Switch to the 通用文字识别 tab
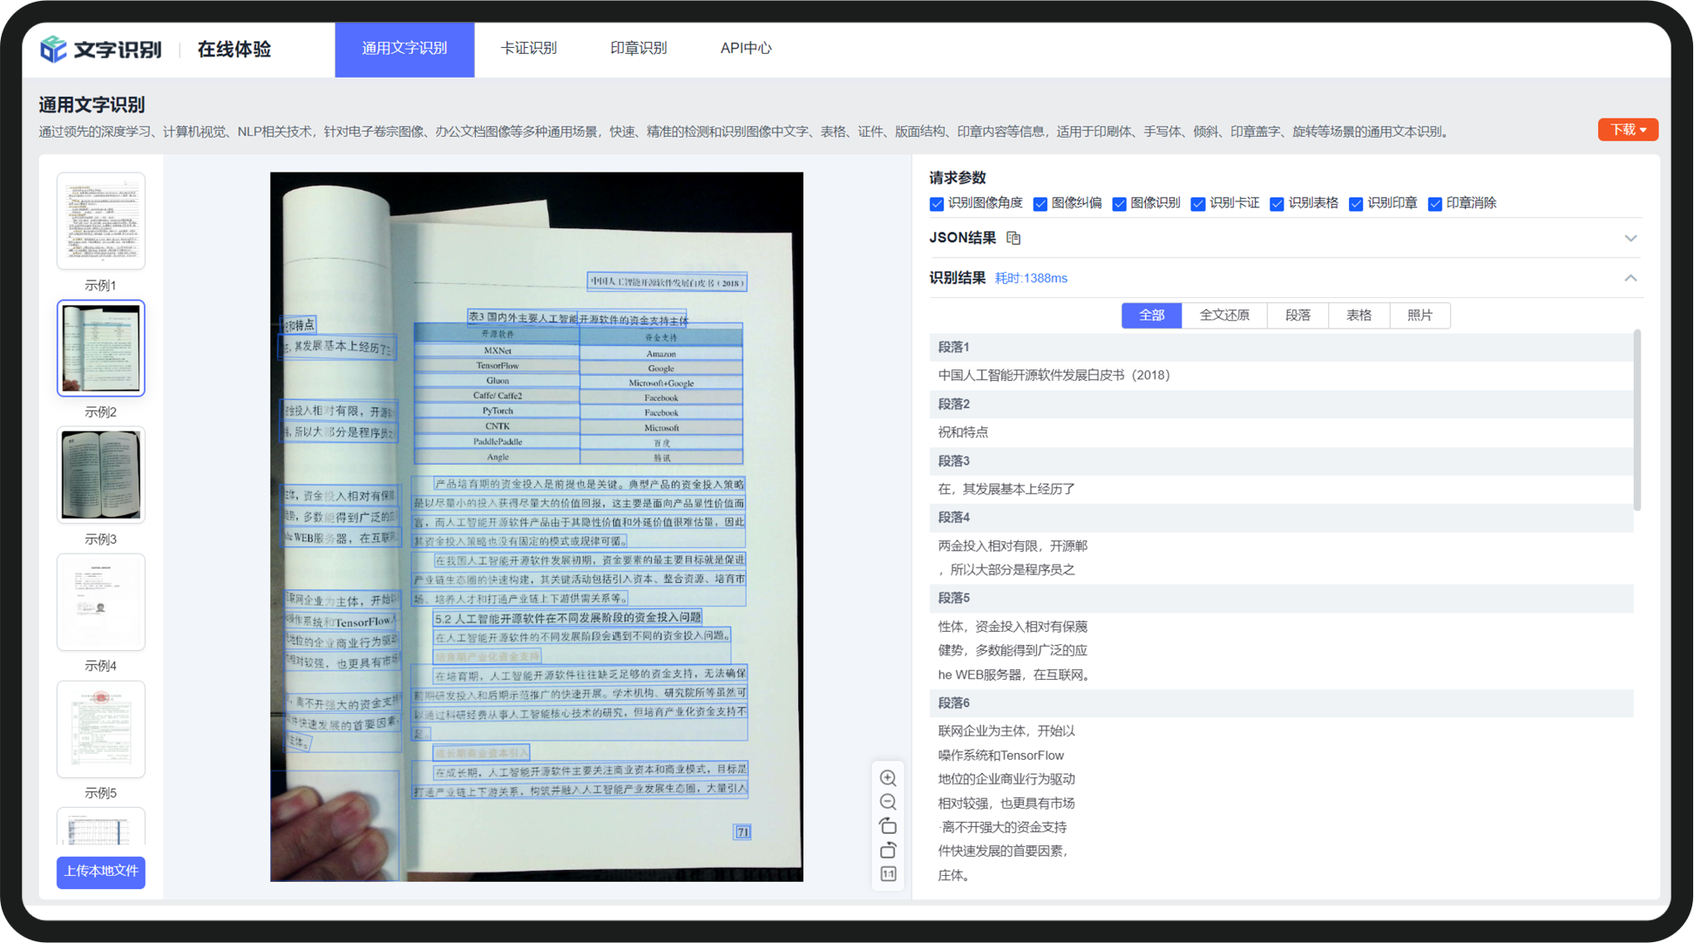Screen dimensions: 1694x943 (x=404, y=50)
